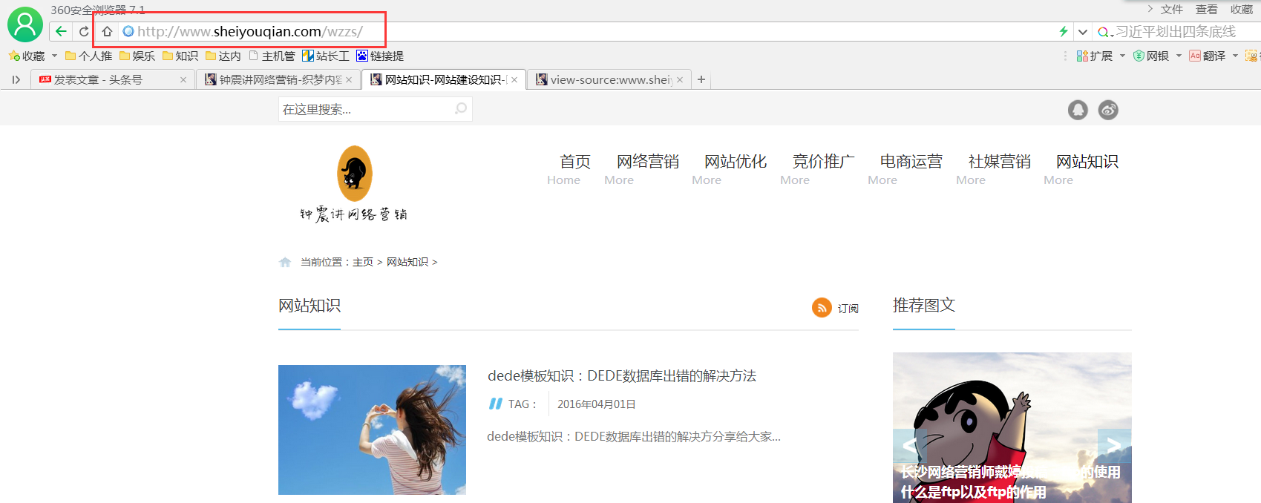Screen dimensions: 1261x503
Task: Open the article thumbnail of girl and cloud
Action: tap(372, 430)
